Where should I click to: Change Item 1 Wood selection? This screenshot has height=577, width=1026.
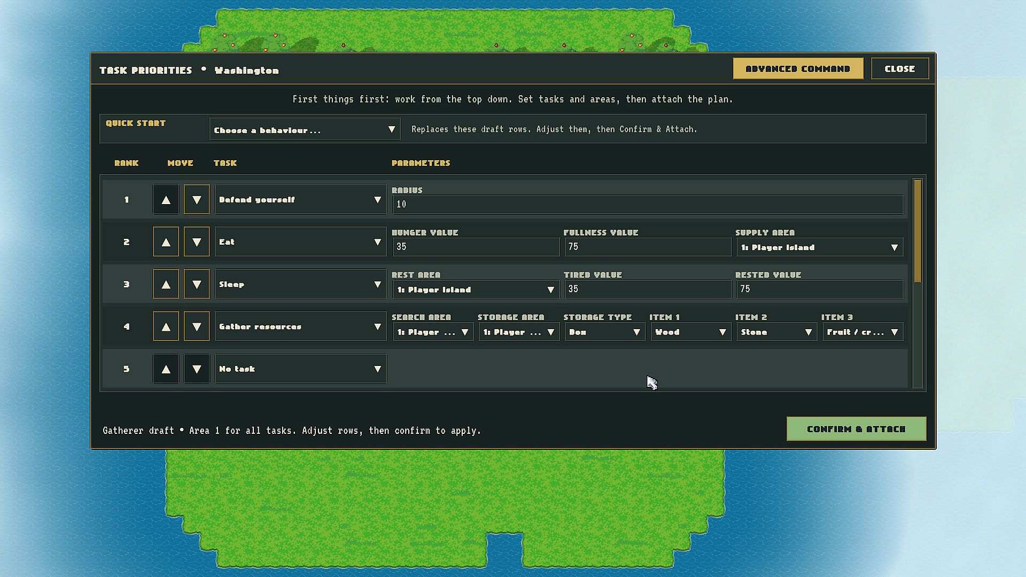click(690, 332)
